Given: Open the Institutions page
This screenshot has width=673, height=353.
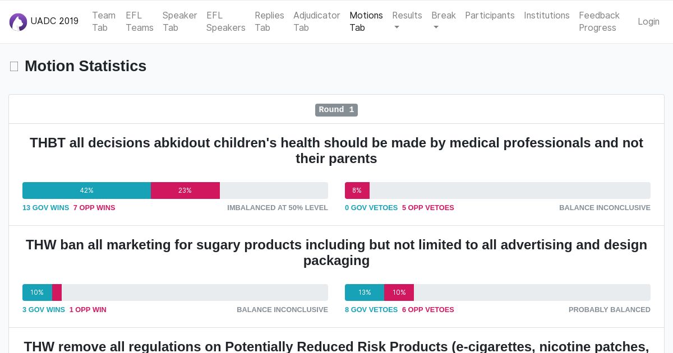Looking at the screenshot, I should coord(547,15).
